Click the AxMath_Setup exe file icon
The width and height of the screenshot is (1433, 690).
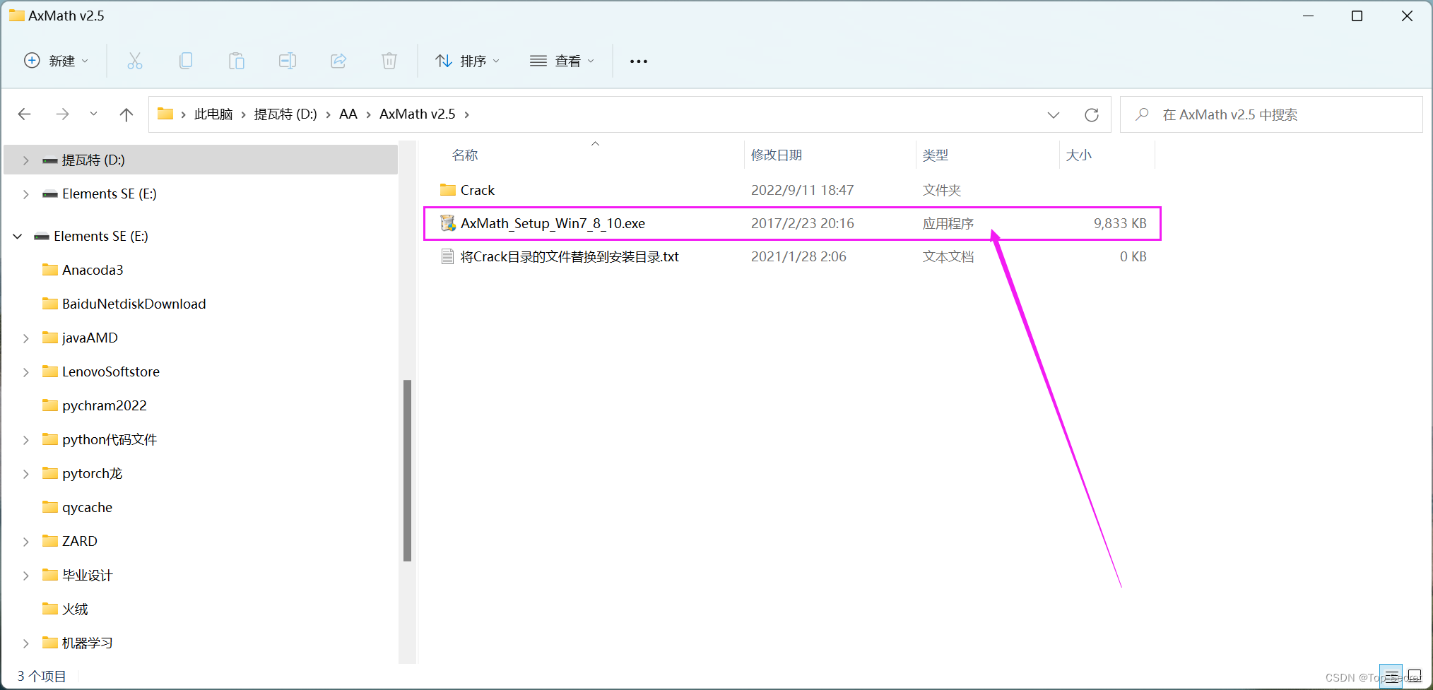447,223
